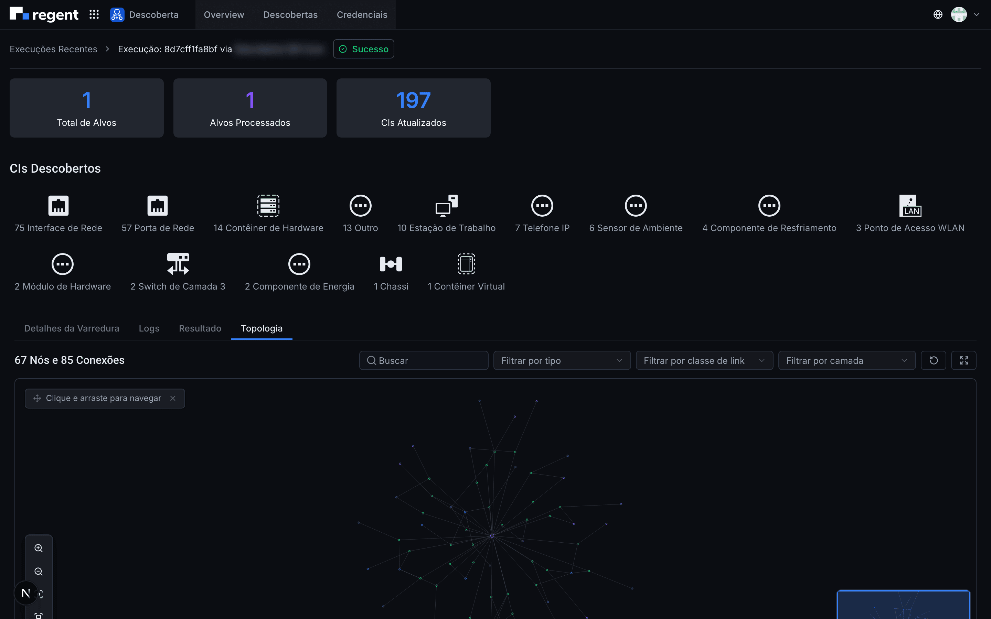The image size is (991, 619).
Task: Select the Componente de Resfriamento icon
Action: [769, 206]
